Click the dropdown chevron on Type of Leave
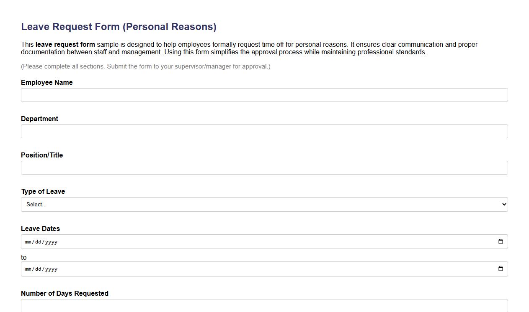 [x=503, y=204]
